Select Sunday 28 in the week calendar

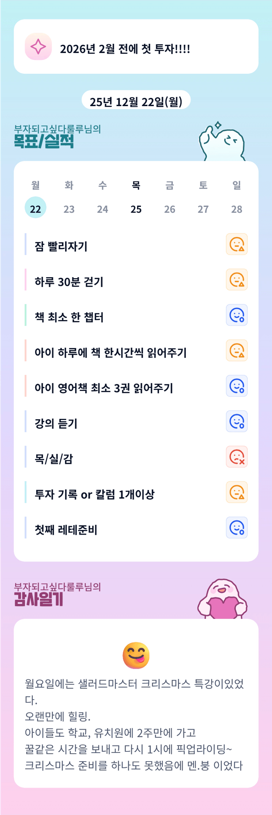point(236,209)
